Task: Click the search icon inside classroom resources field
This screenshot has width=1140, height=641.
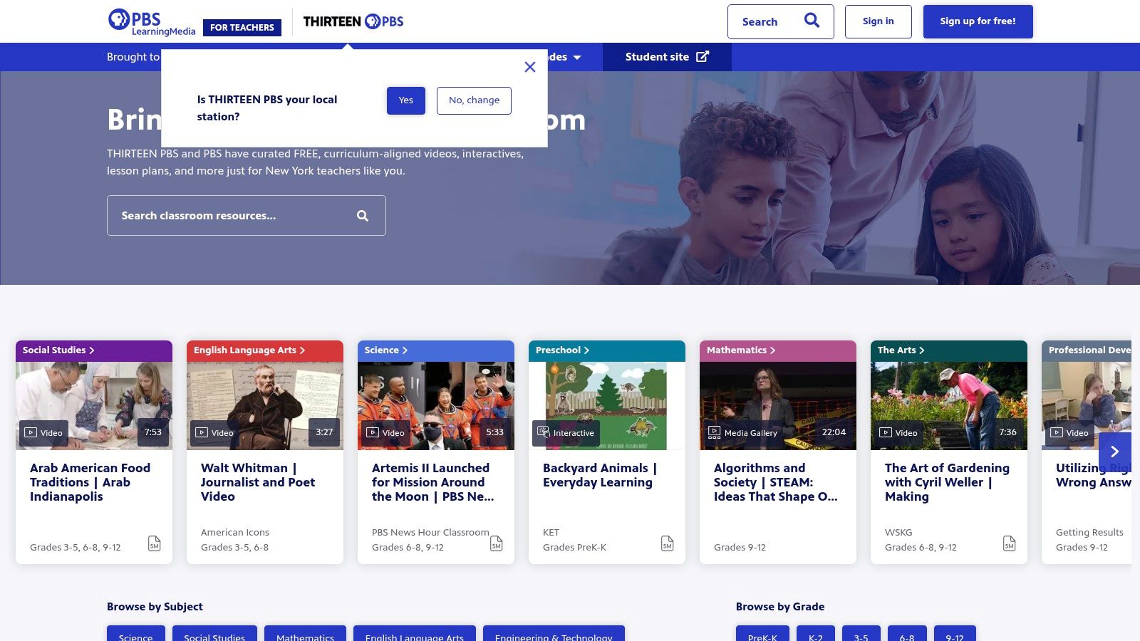Action: (x=363, y=215)
